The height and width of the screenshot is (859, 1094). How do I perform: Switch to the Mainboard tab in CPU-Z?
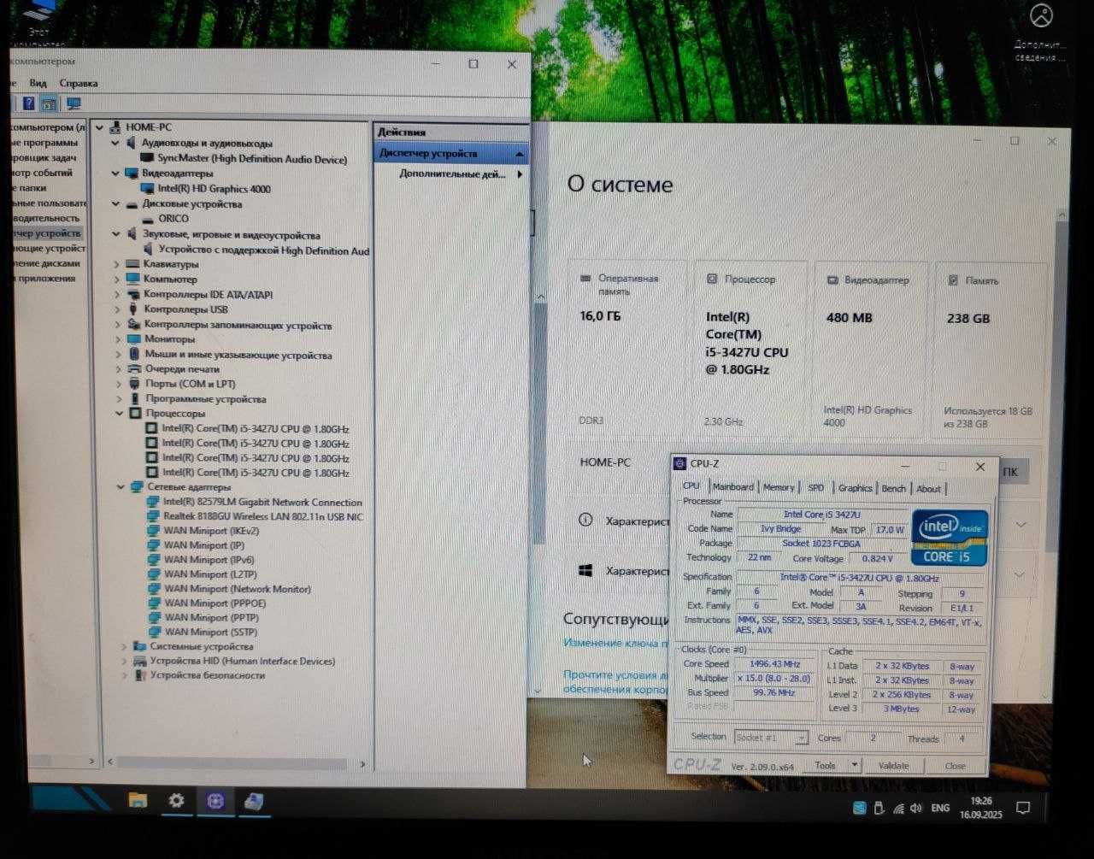click(733, 487)
